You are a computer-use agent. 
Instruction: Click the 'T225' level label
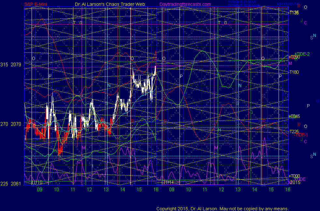[294, 131]
